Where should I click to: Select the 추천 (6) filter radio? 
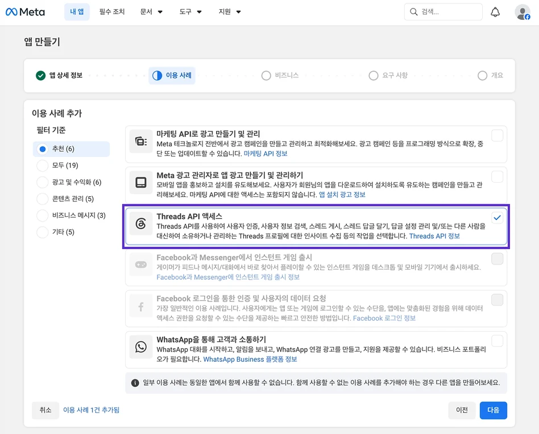(42, 149)
